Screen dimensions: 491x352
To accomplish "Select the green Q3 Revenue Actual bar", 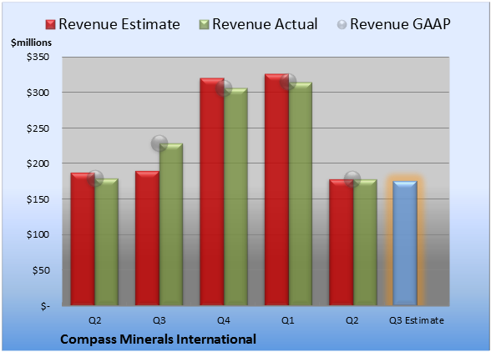I will pos(171,224).
